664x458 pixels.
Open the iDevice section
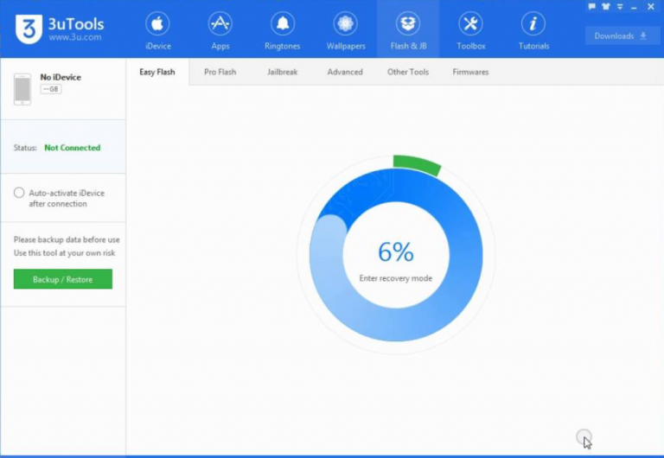[x=157, y=31]
